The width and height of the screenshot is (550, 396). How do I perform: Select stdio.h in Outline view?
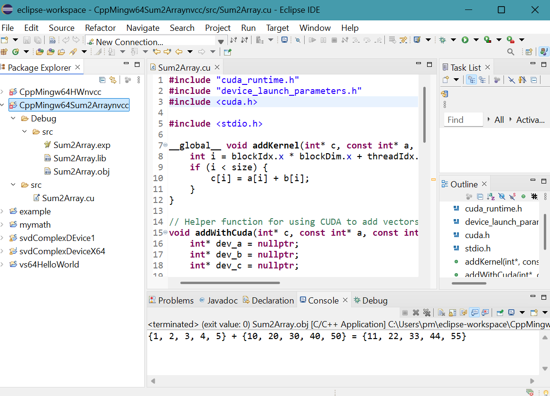pos(473,249)
